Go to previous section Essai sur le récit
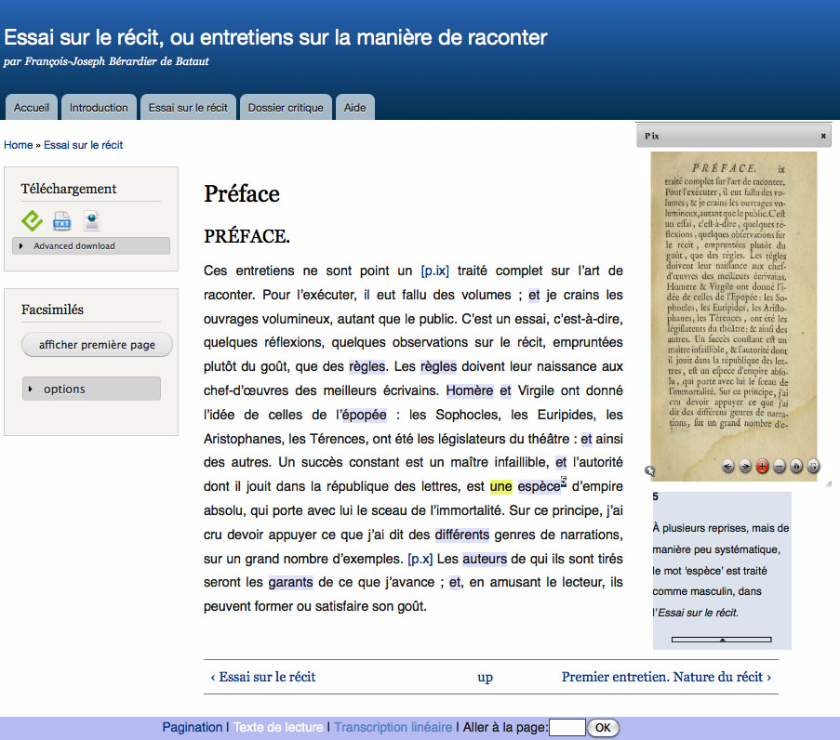The height and width of the screenshot is (740, 840). click(x=263, y=677)
